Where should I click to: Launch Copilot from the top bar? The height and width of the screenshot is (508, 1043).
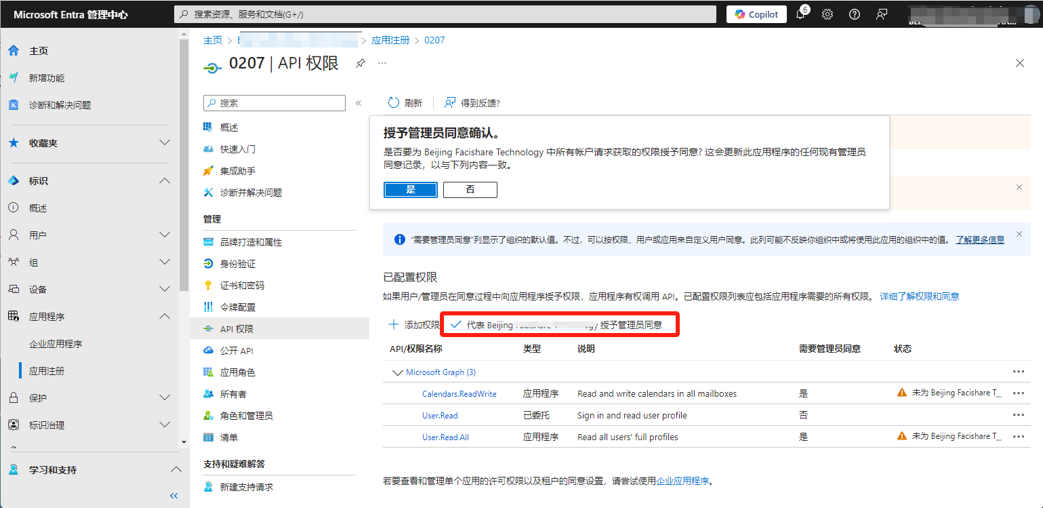pos(756,14)
